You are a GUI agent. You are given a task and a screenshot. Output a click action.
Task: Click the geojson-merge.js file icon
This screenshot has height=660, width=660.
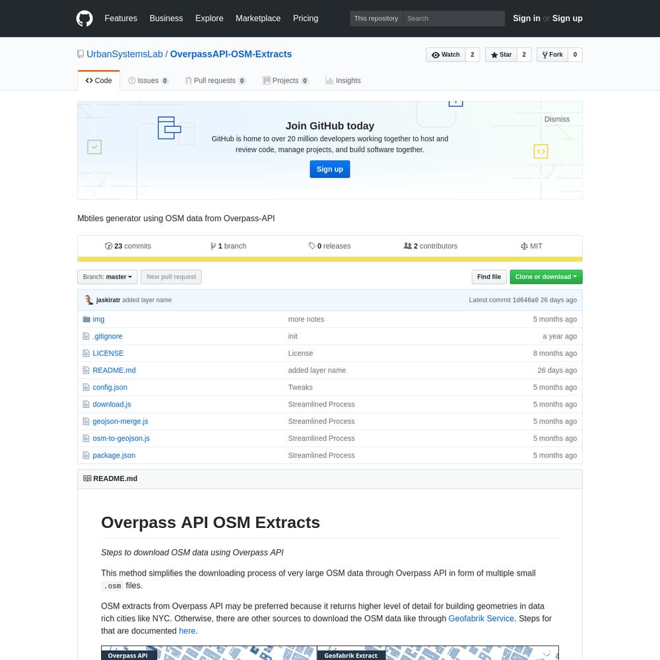coord(86,421)
